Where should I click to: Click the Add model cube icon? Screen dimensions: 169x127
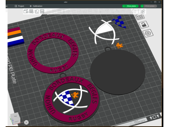point(26,11)
